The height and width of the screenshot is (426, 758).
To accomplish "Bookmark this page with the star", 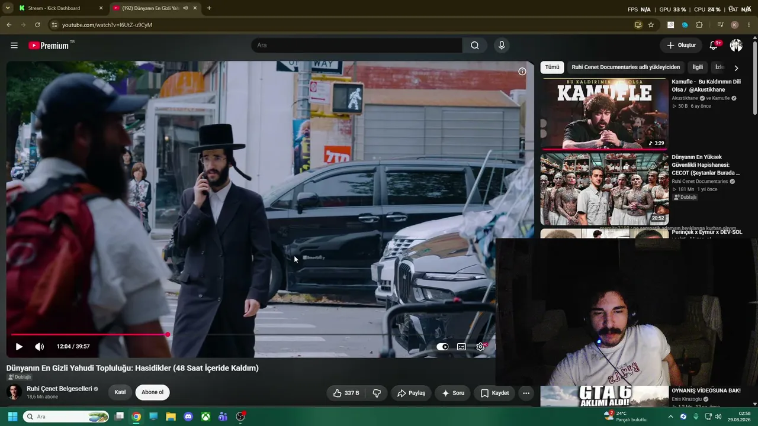I will coord(651,25).
